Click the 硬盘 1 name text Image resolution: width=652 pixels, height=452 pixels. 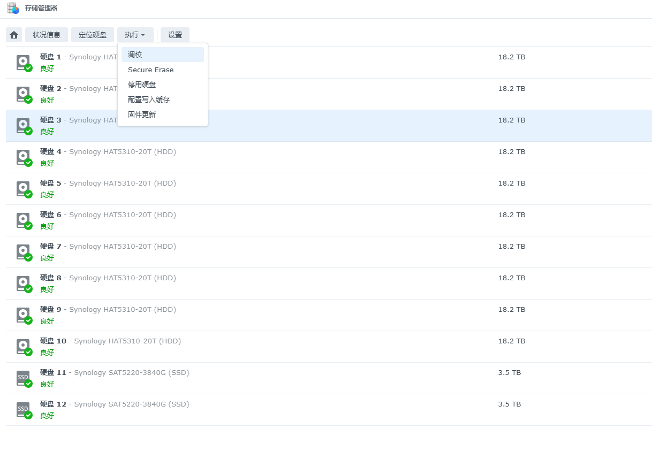pyautogui.click(x=51, y=57)
